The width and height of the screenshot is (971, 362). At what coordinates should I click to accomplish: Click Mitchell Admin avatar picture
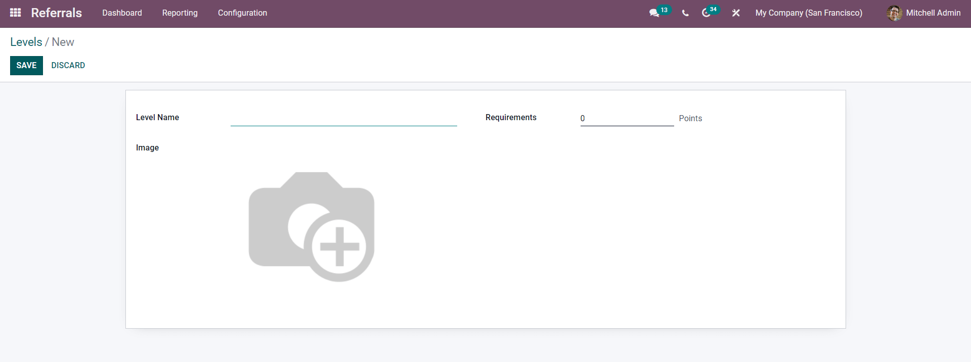(x=894, y=13)
